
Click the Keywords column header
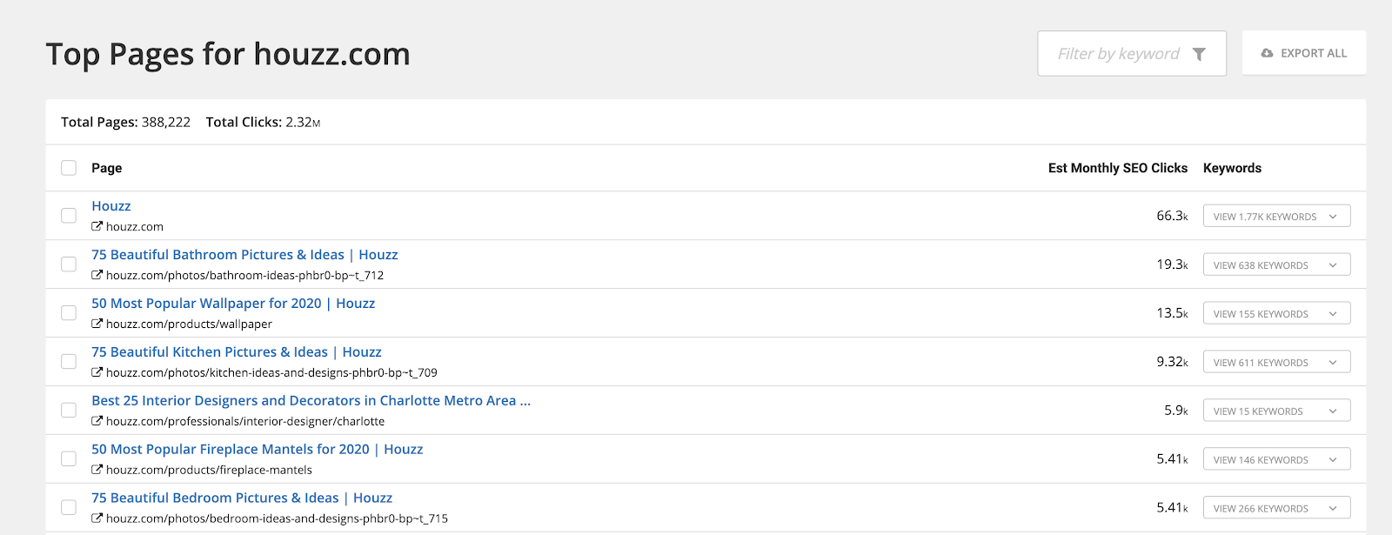click(x=1232, y=168)
